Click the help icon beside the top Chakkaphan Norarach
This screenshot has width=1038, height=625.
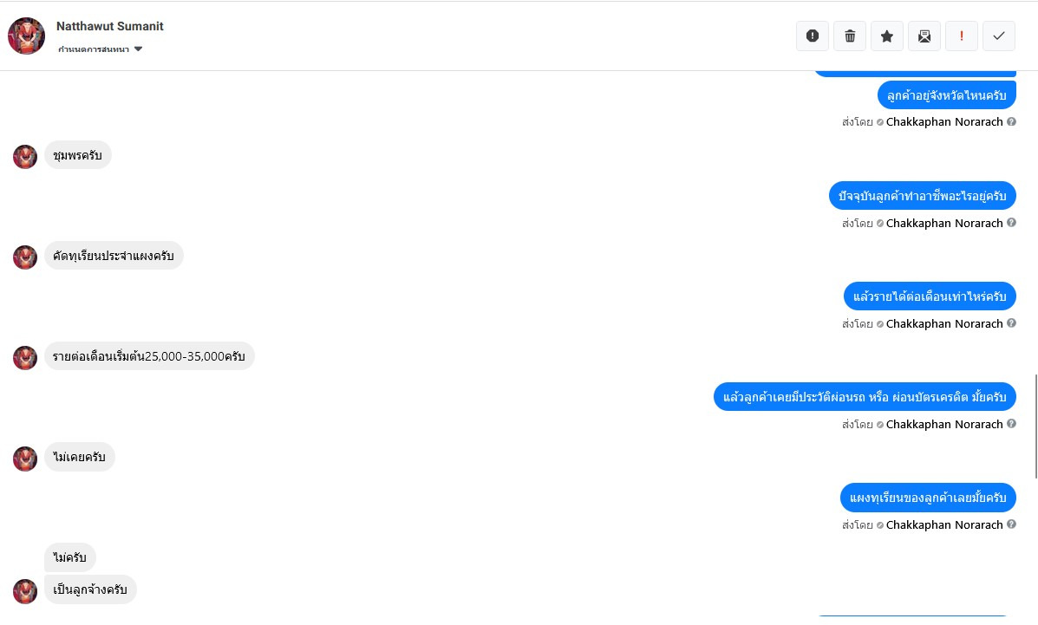pyautogui.click(x=1011, y=122)
